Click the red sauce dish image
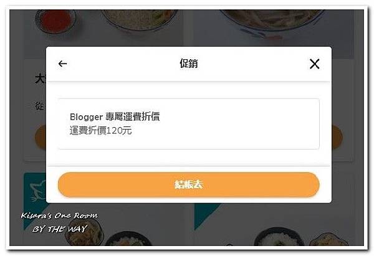The image size is (374, 256). coord(55,21)
